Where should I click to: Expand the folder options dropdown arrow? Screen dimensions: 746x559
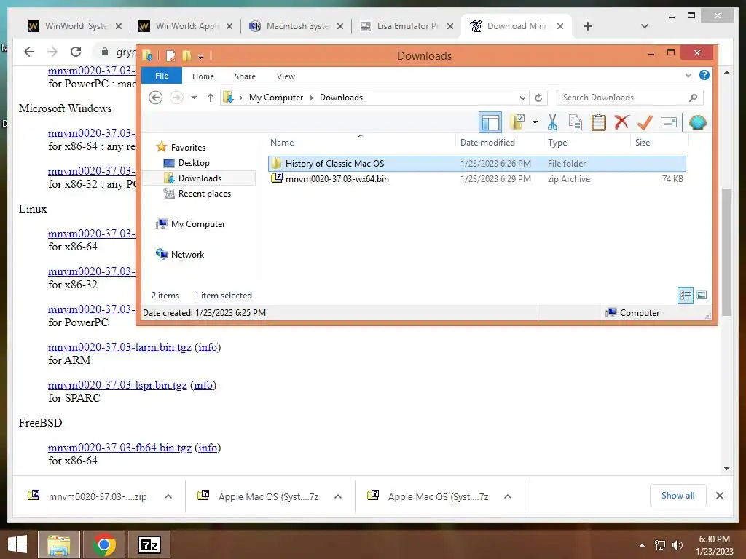pyautogui.click(x=535, y=122)
